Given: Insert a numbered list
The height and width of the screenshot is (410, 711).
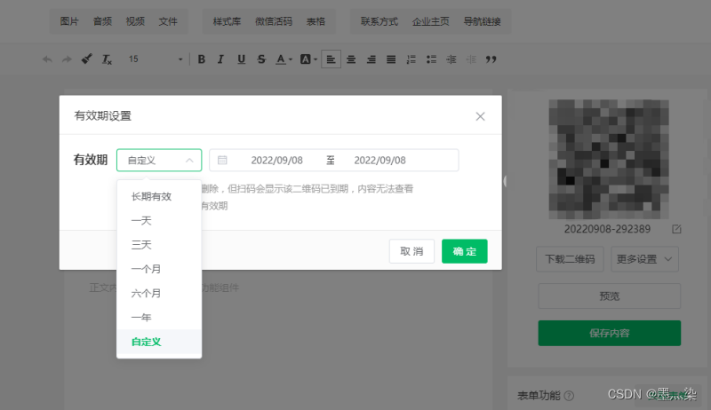Looking at the screenshot, I should coord(411,59).
